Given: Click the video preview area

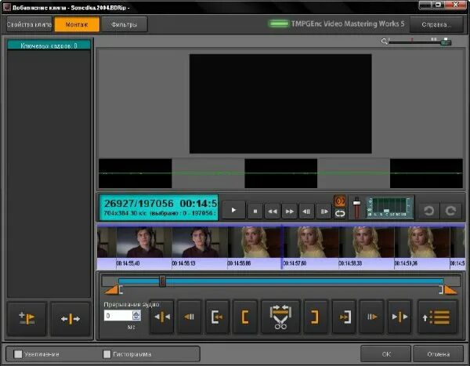Looking at the screenshot, I should click(280, 103).
